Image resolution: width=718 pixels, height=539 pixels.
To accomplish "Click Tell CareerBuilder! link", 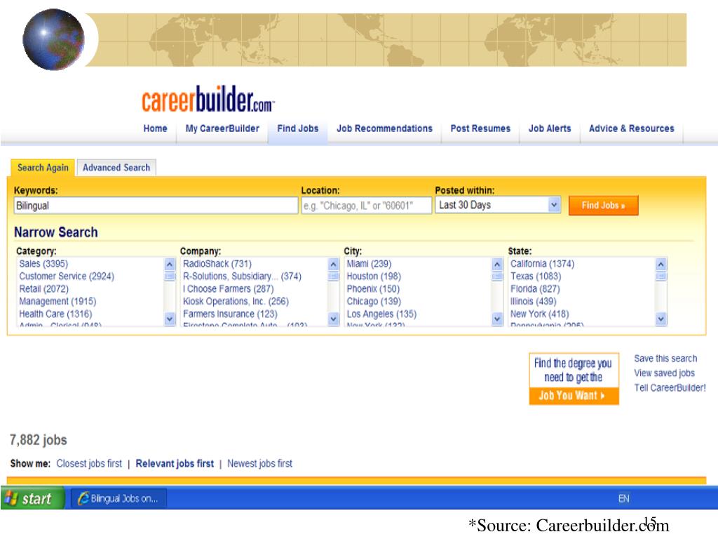I will 670,387.
